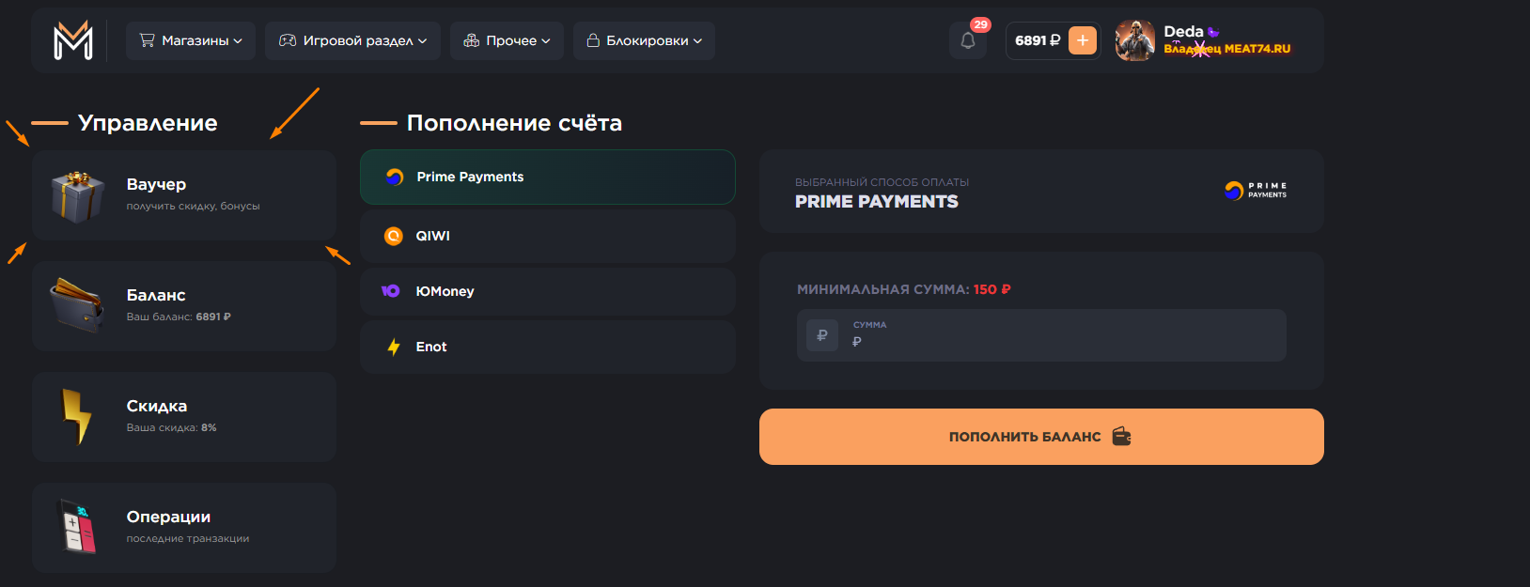
Task: Select Enot payment option
Action: point(547,347)
